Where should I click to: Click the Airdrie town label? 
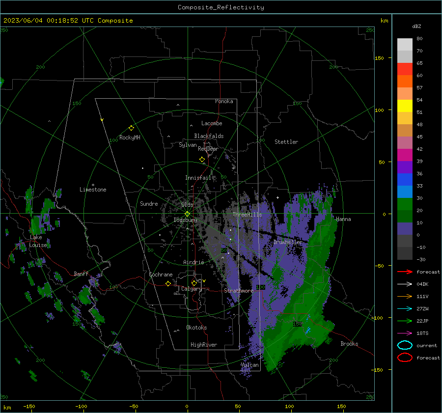(193, 262)
